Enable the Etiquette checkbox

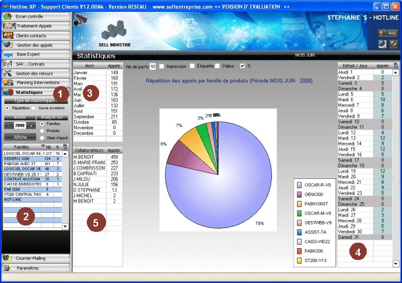[192, 66]
